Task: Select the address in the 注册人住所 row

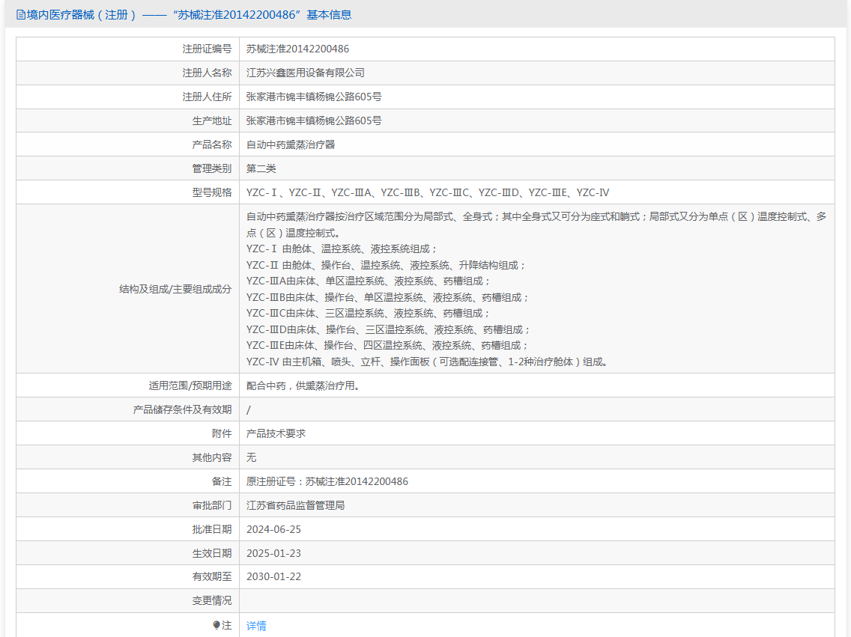Action: [x=314, y=97]
